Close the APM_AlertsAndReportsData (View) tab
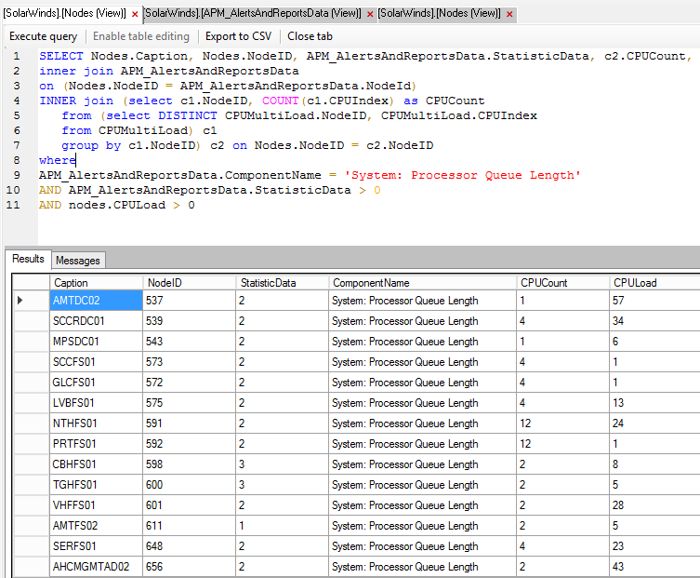700x578 pixels. tap(370, 15)
